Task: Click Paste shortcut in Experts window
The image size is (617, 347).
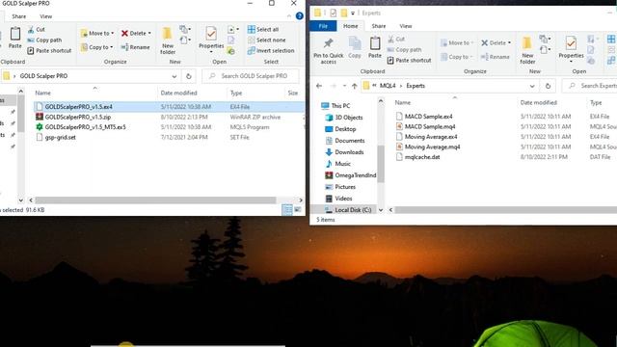Action: [x=409, y=61]
